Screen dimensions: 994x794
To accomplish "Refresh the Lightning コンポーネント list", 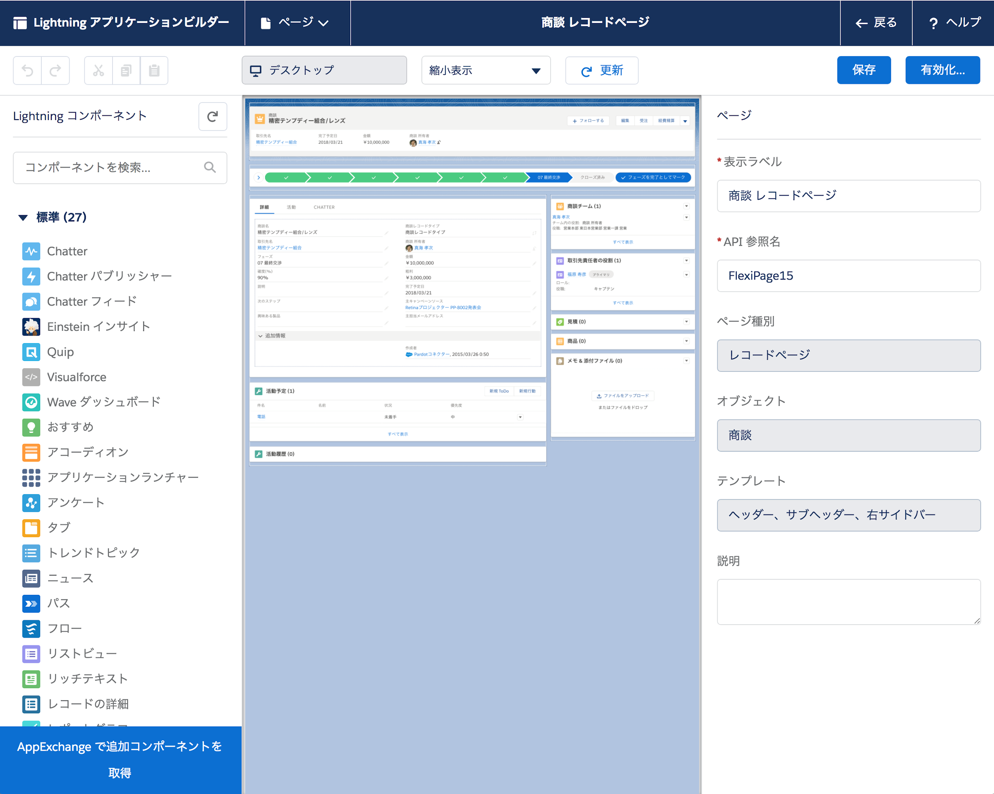I will 213,116.
